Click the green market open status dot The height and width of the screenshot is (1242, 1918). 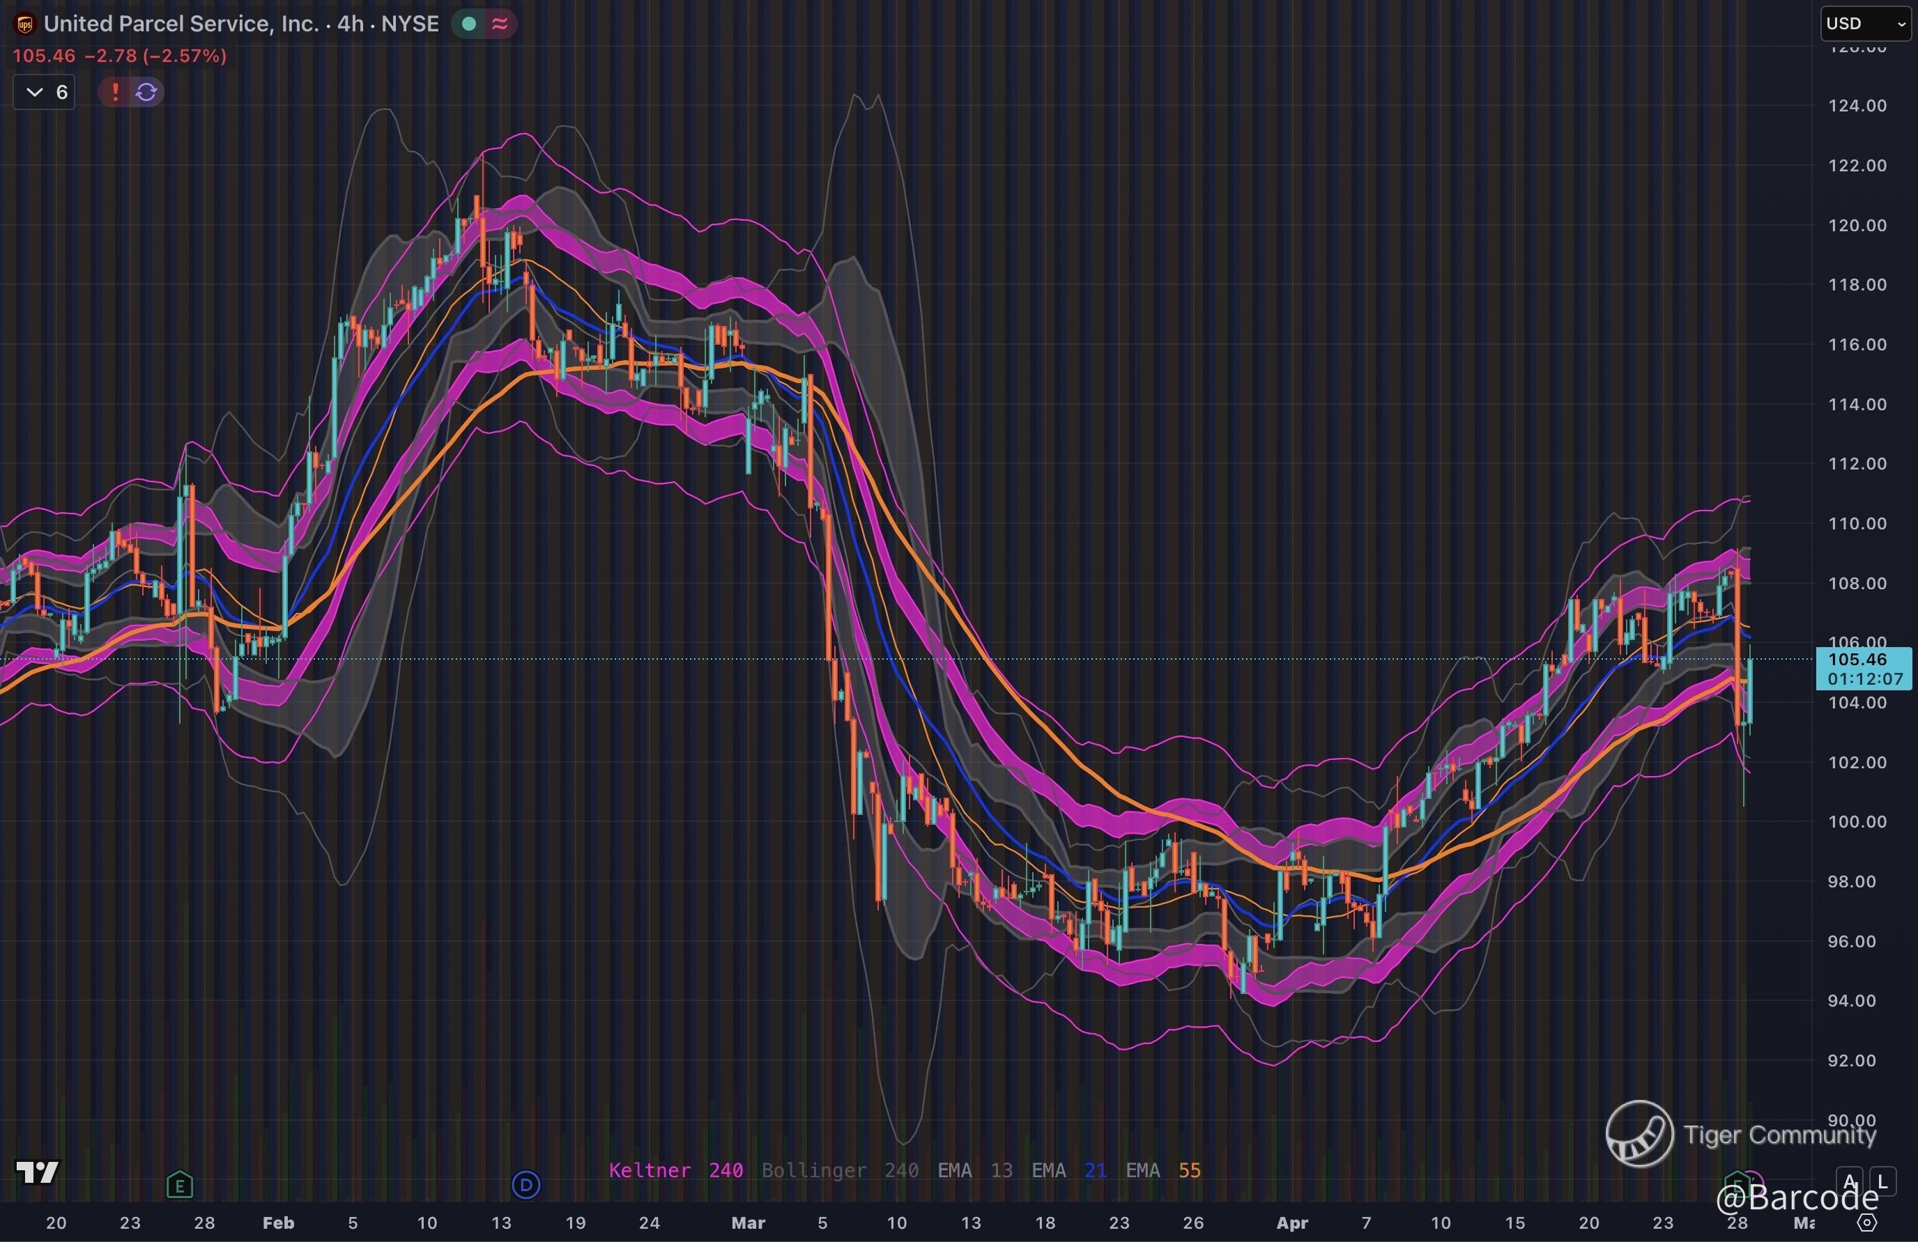(468, 24)
